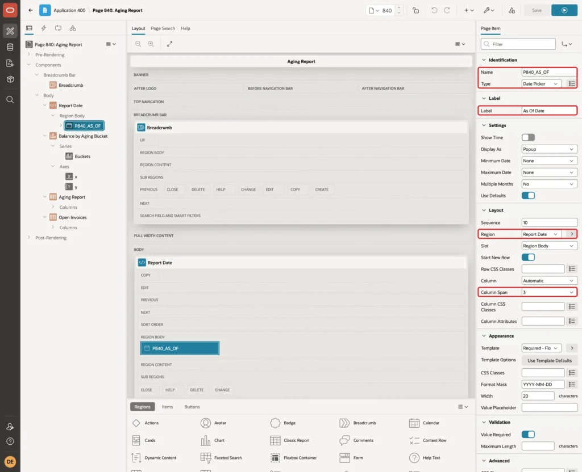Select the Avatar region in gallery
Viewport: 582px width, 472px height.
coord(214,423)
